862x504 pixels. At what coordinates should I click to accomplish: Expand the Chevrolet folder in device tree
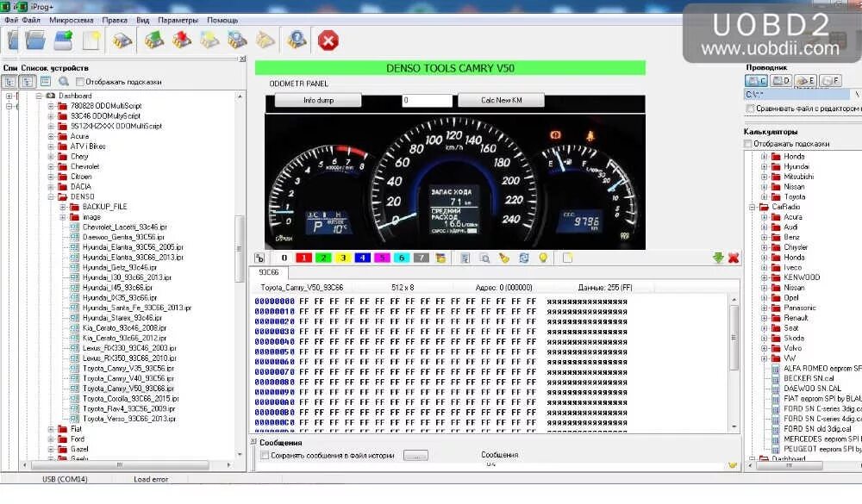point(51,166)
